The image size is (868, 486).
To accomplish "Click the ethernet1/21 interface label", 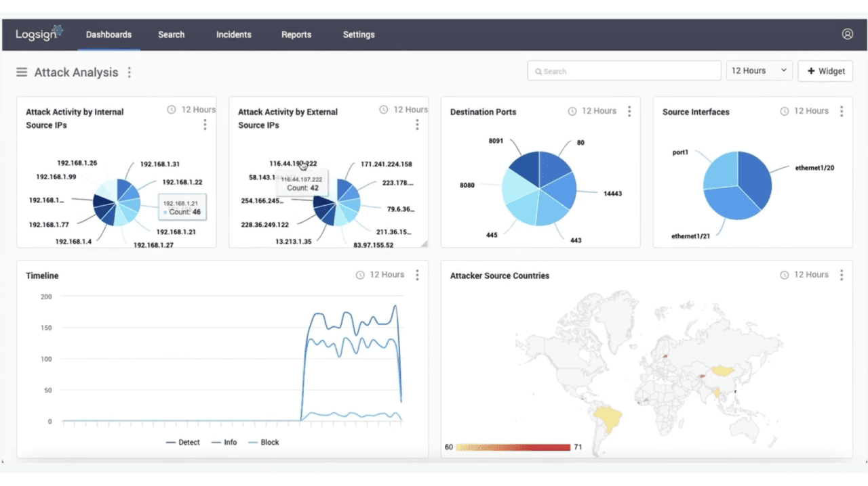I will [691, 236].
